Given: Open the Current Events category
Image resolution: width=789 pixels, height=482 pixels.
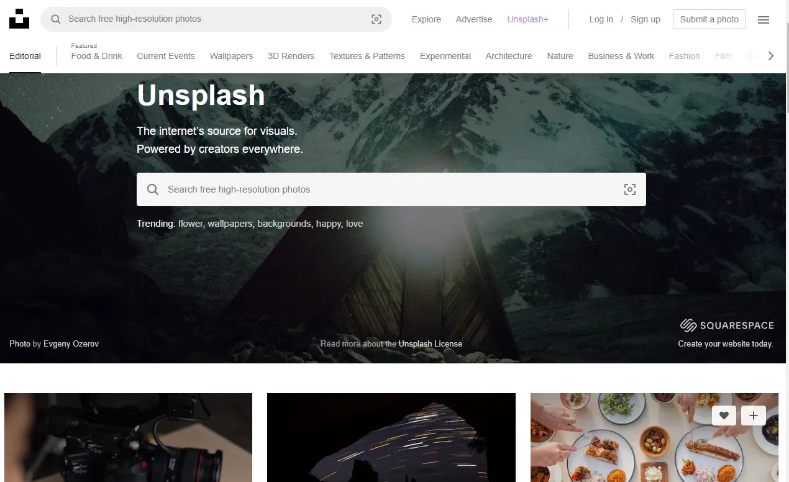Looking at the screenshot, I should click(166, 56).
